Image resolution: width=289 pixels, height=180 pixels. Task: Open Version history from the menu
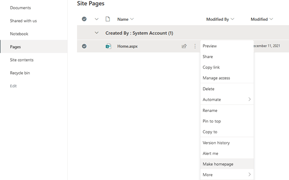tap(227, 143)
